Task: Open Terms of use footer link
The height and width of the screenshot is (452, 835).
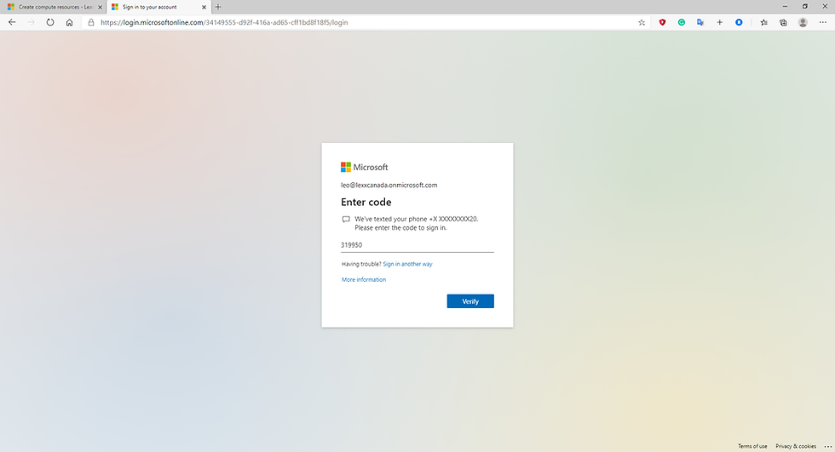Action: point(752,446)
